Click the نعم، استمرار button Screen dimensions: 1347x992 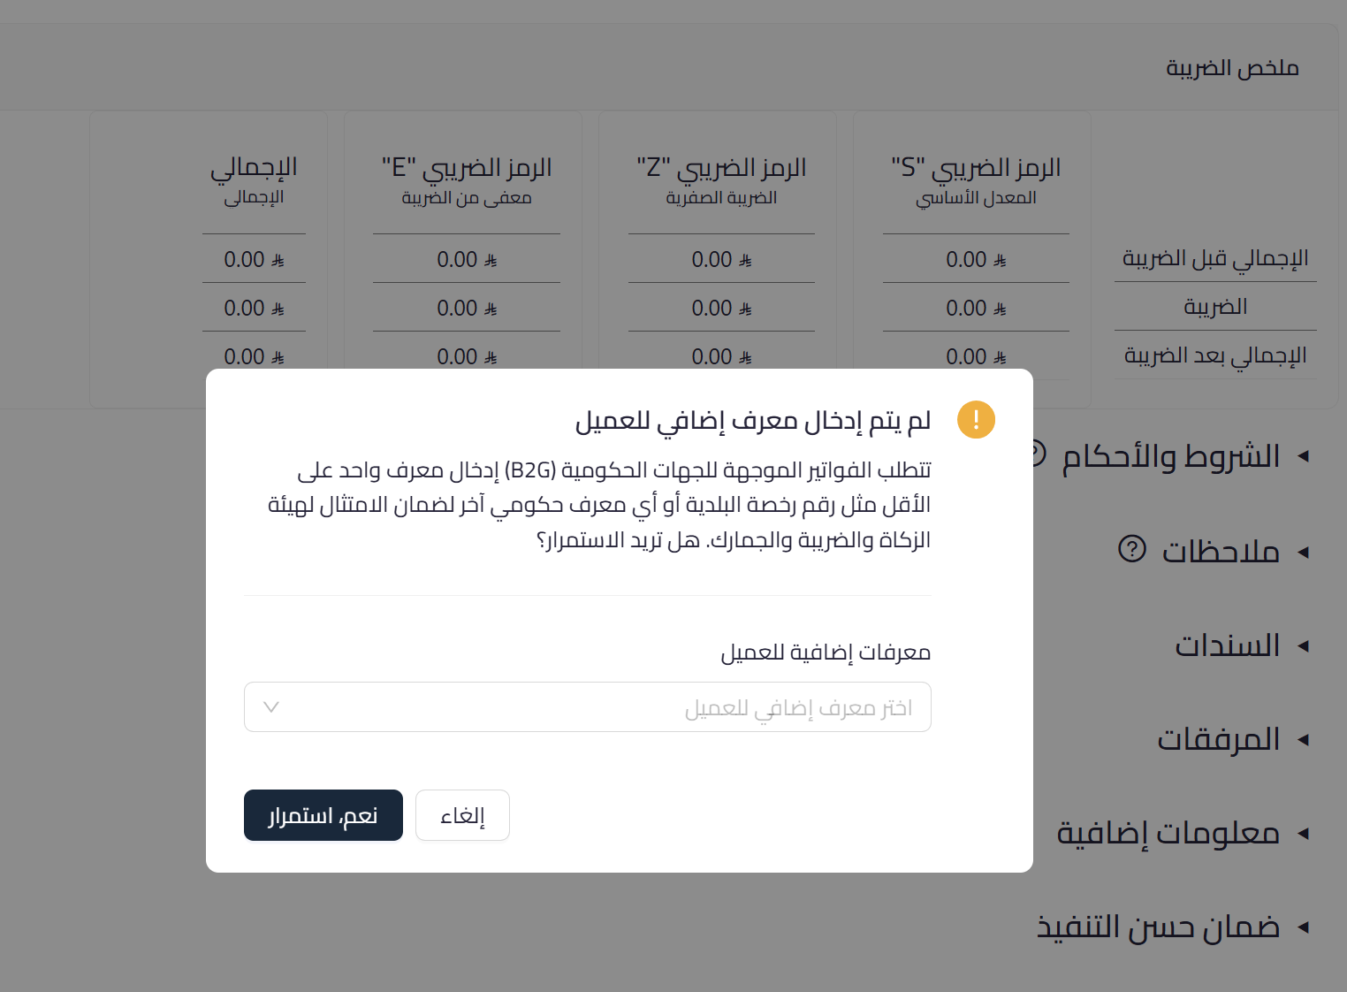[x=323, y=814]
